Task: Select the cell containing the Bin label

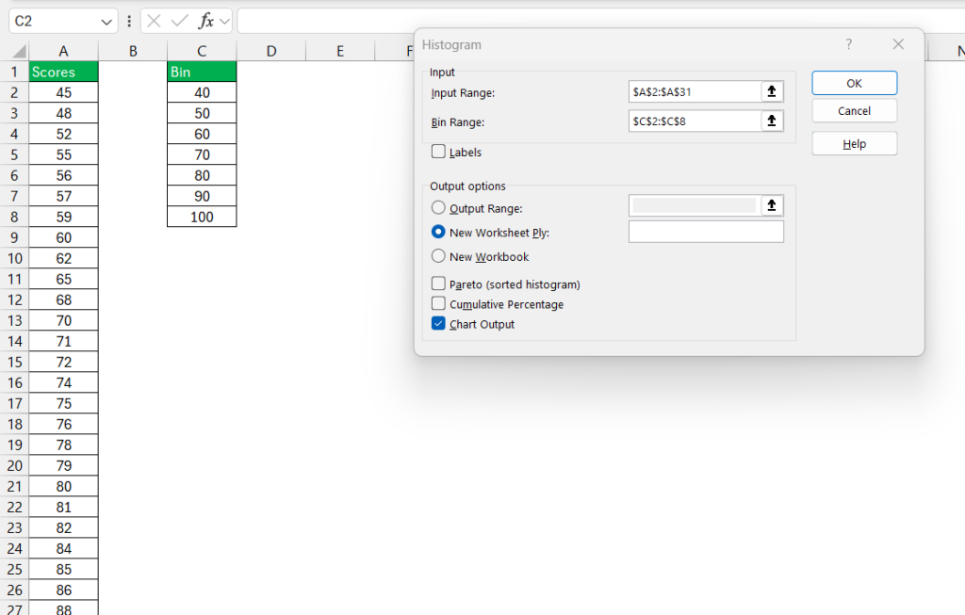Action: (201, 71)
